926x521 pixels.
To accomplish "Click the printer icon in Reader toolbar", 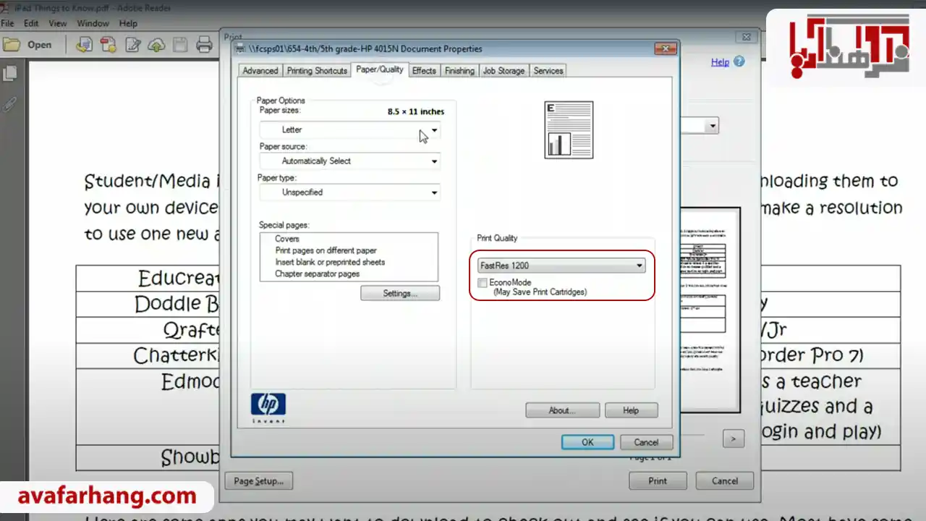I will 205,45.
